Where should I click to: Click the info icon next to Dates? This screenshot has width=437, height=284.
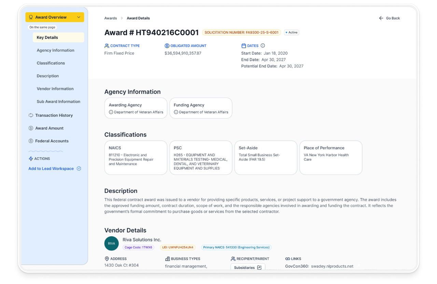tap(263, 46)
